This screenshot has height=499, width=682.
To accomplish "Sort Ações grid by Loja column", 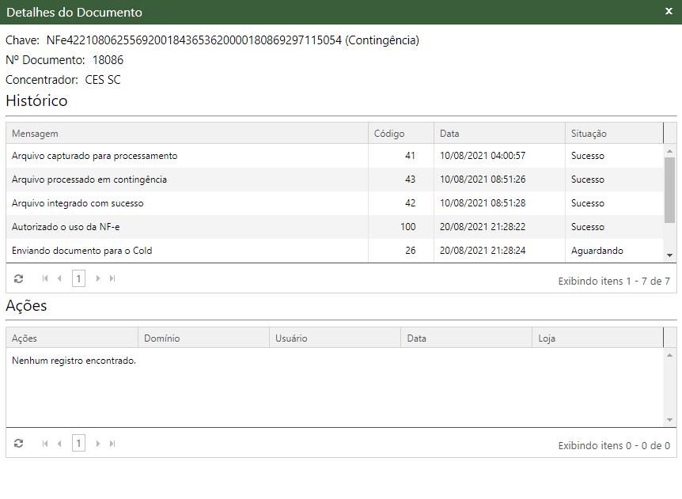I will point(547,338).
